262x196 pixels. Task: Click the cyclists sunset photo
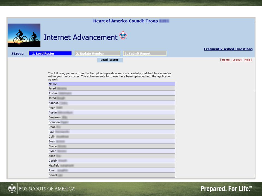(24, 35)
